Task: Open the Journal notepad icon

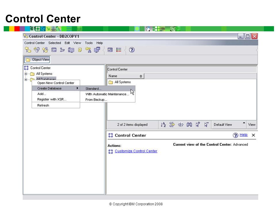Action: 80,50
